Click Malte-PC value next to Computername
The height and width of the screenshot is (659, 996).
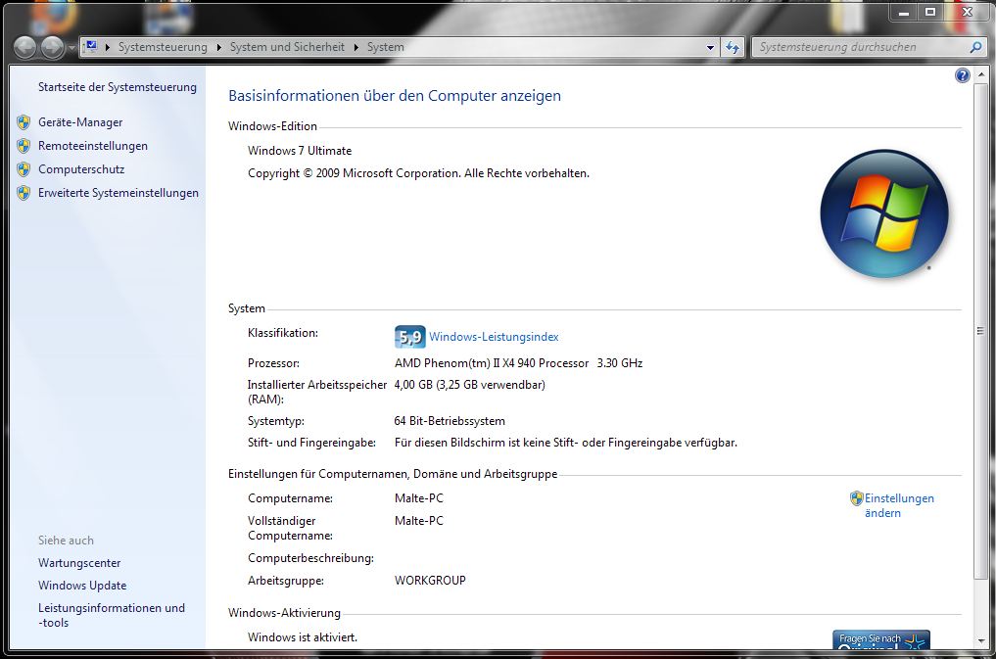[x=418, y=497]
